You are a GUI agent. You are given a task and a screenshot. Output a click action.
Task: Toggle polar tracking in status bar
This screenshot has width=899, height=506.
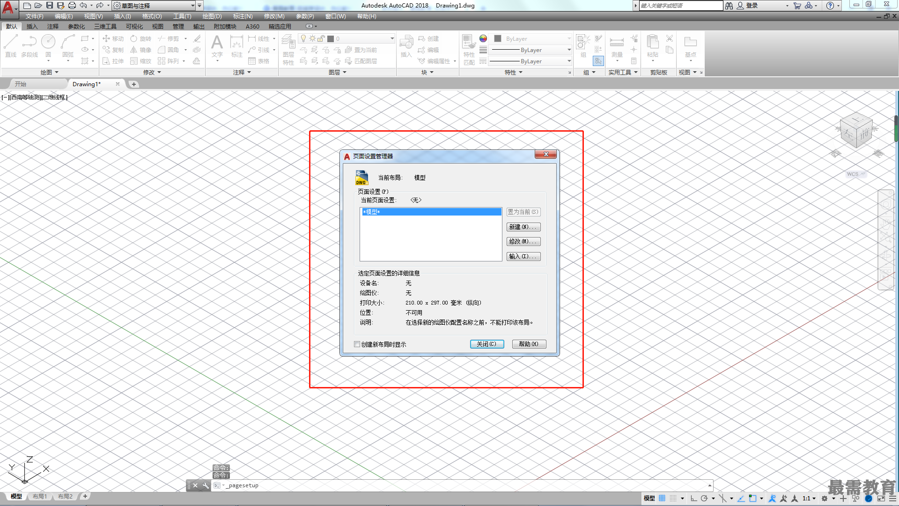704,499
